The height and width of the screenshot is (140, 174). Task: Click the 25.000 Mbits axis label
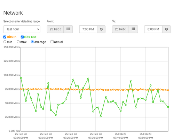pos(12,117)
